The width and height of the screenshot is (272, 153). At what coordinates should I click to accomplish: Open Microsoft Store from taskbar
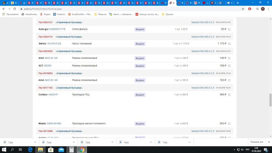51,150
